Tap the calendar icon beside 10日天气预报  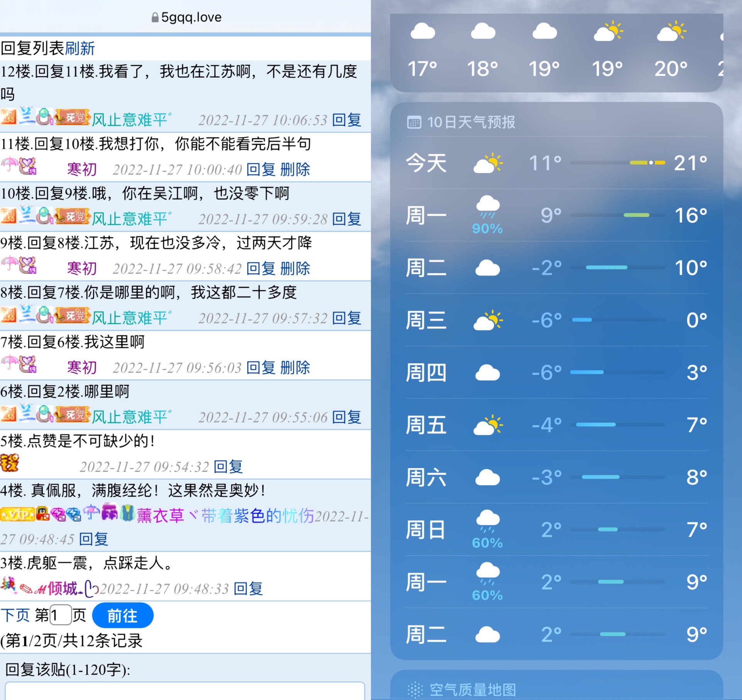(x=414, y=122)
